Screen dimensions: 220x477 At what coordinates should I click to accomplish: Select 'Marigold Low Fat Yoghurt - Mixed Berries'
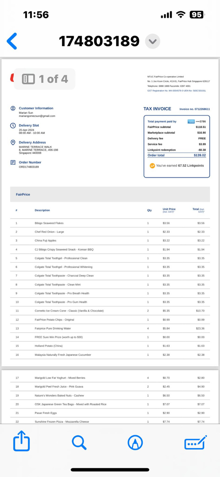[x=60, y=378]
